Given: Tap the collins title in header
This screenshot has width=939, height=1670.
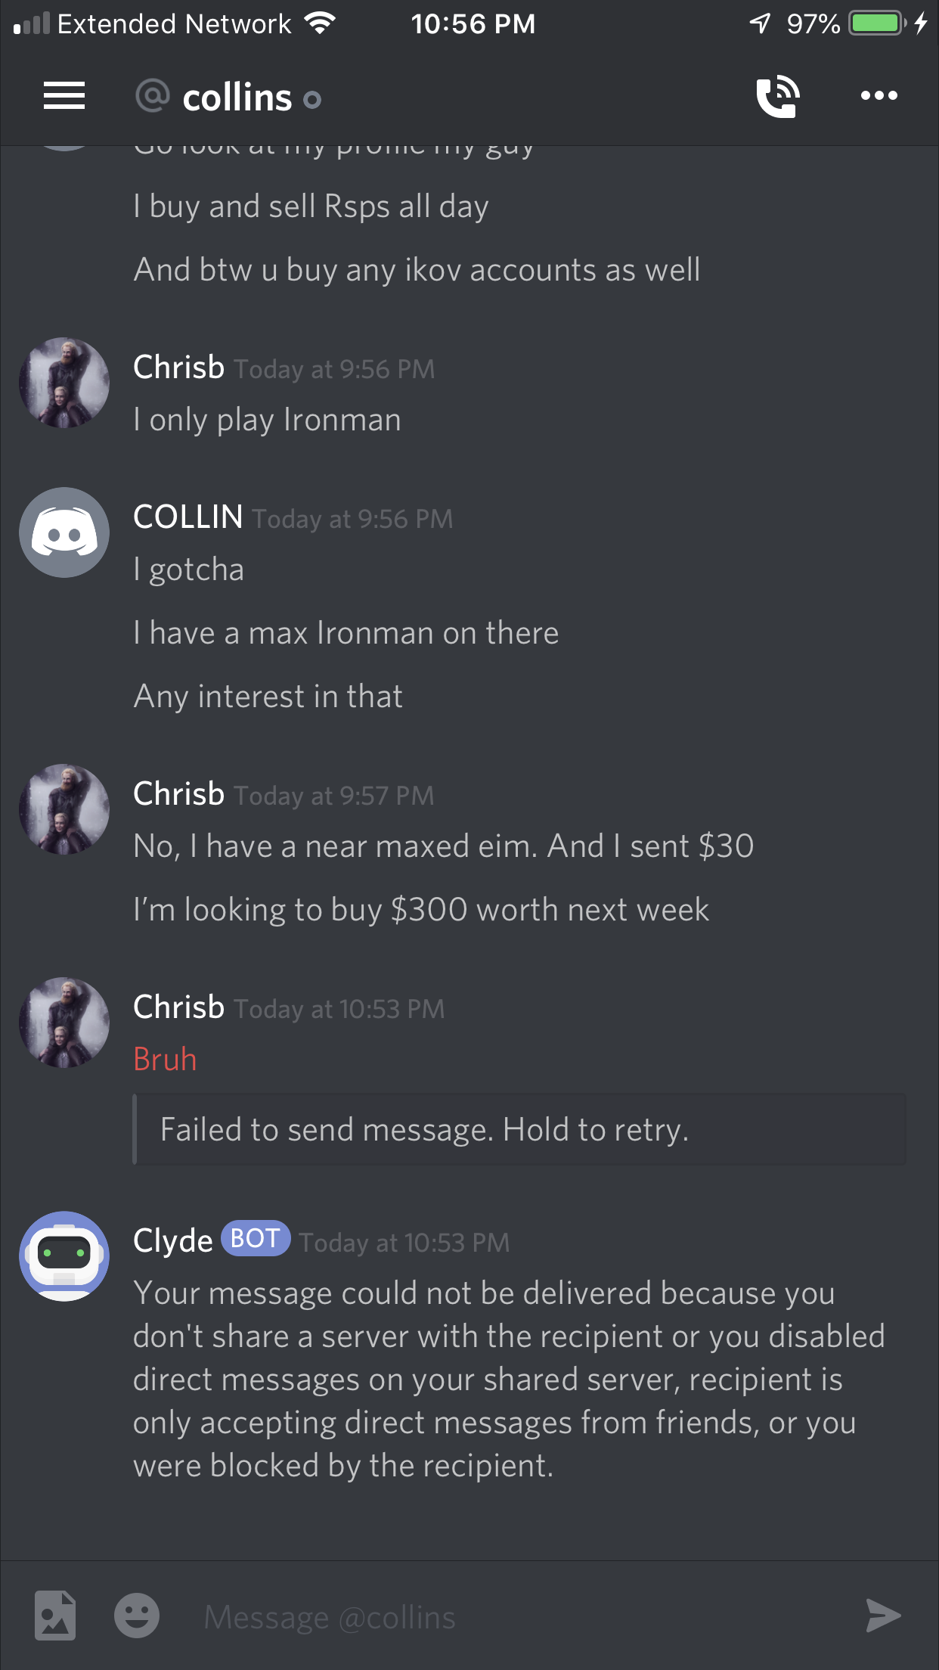Looking at the screenshot, I should click(x=237, y=98).
